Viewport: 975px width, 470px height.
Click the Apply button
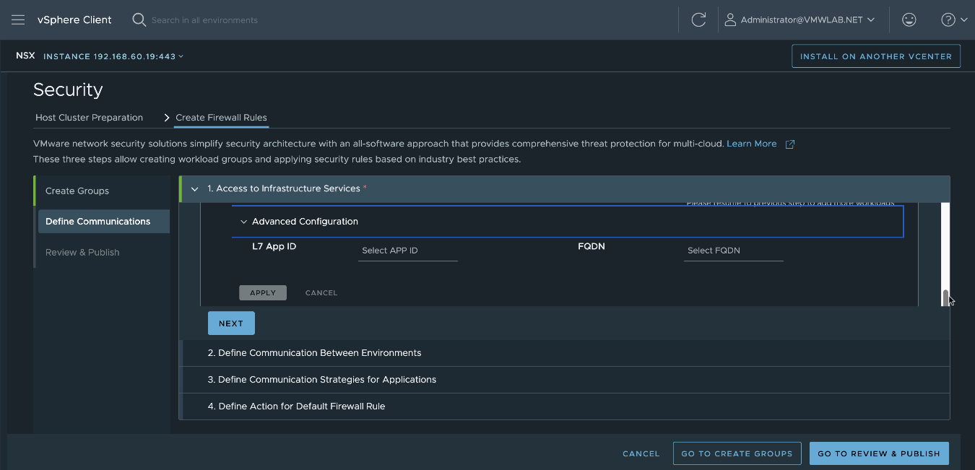pos(263,292)
